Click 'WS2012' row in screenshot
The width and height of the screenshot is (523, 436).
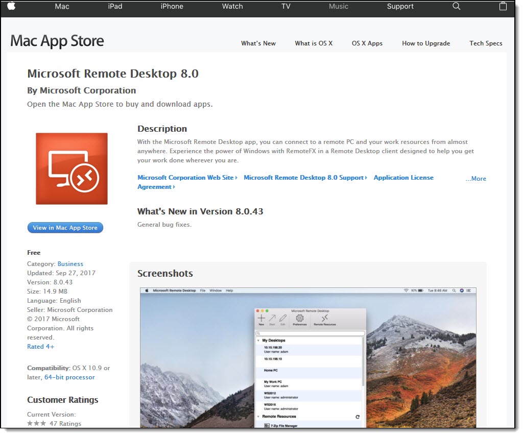point(308,395)
